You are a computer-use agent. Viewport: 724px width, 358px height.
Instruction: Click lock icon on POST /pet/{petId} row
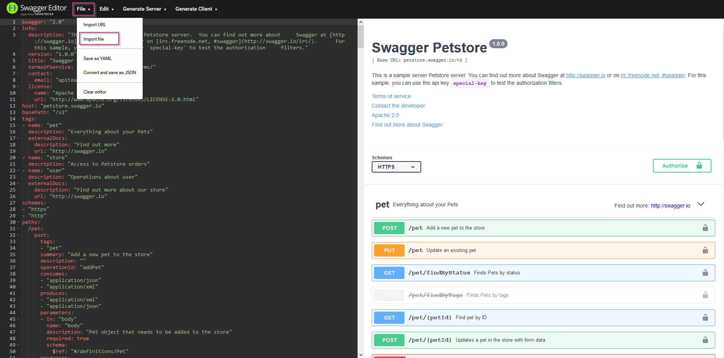(705, 340)
